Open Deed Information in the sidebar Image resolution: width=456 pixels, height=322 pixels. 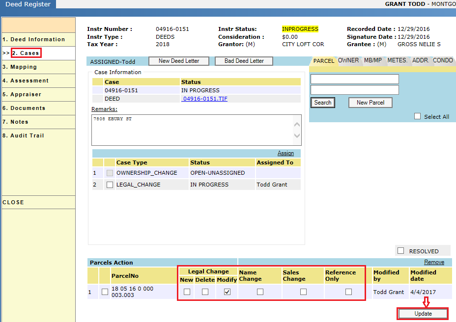tap(38, 39)
